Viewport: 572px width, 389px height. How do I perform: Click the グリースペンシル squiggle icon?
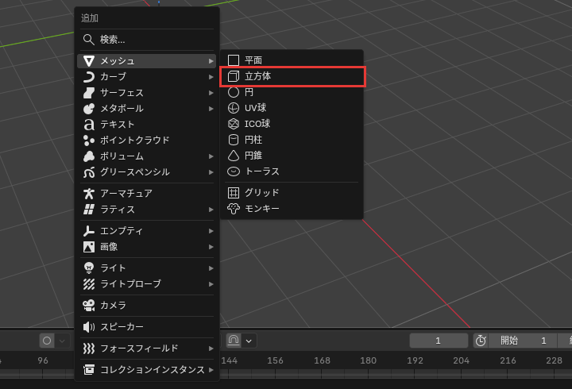[89, 172]
